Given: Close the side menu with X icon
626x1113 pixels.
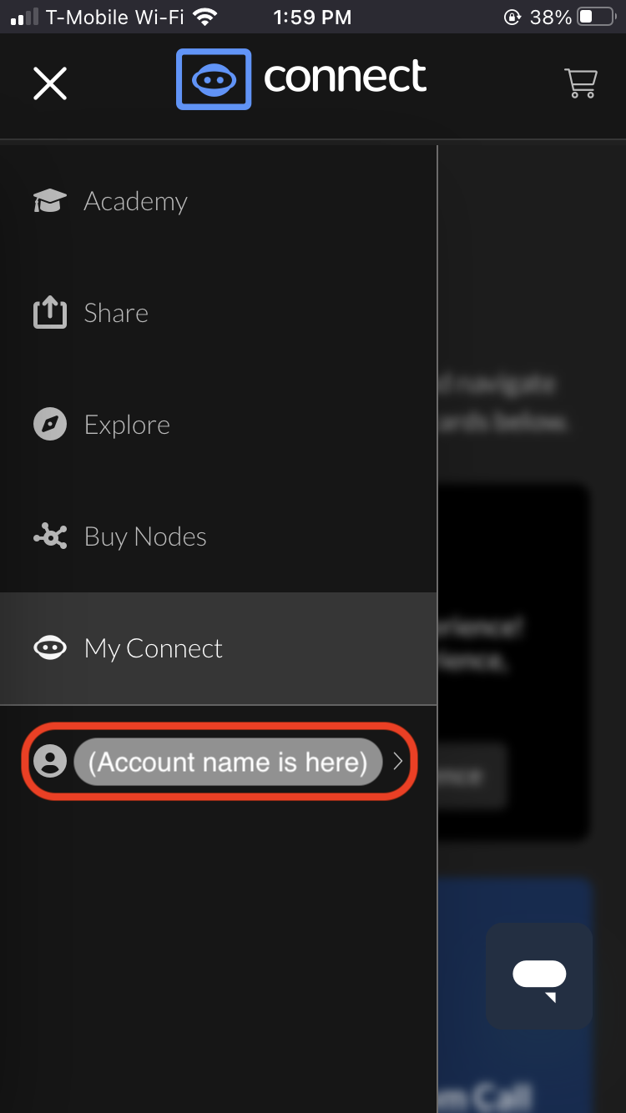Looking at the screenshot, I should (50, 83).
